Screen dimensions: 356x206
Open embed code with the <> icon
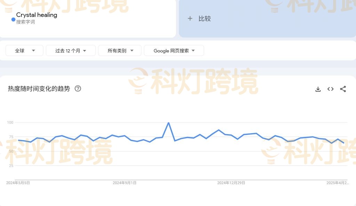330,89
